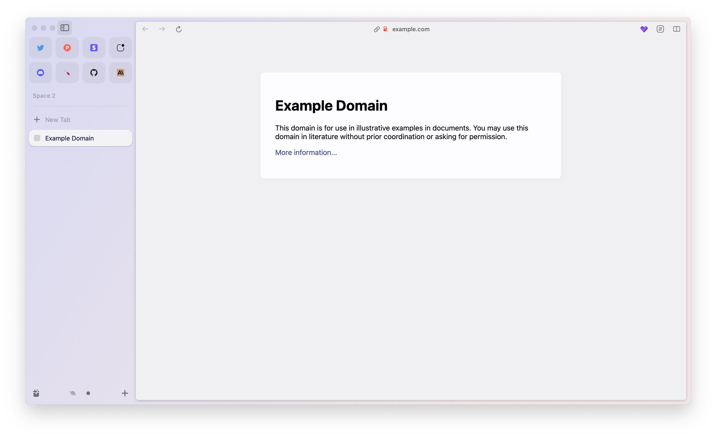The height and width of the screenshot is (438, 716).
Task: Open the archived tabs library
Action: click(x=36, y=393)
